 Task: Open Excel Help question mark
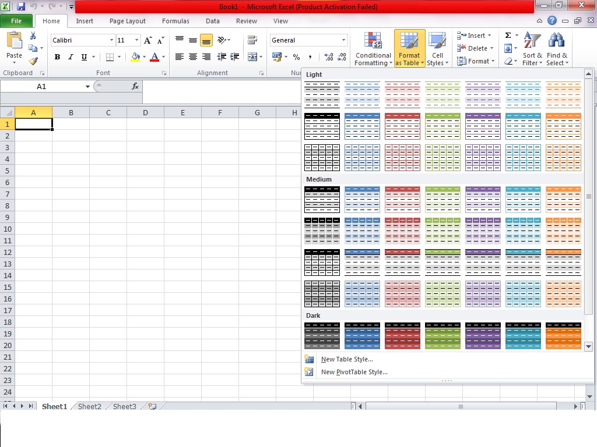pyautogui.click(x=552, y=20)
